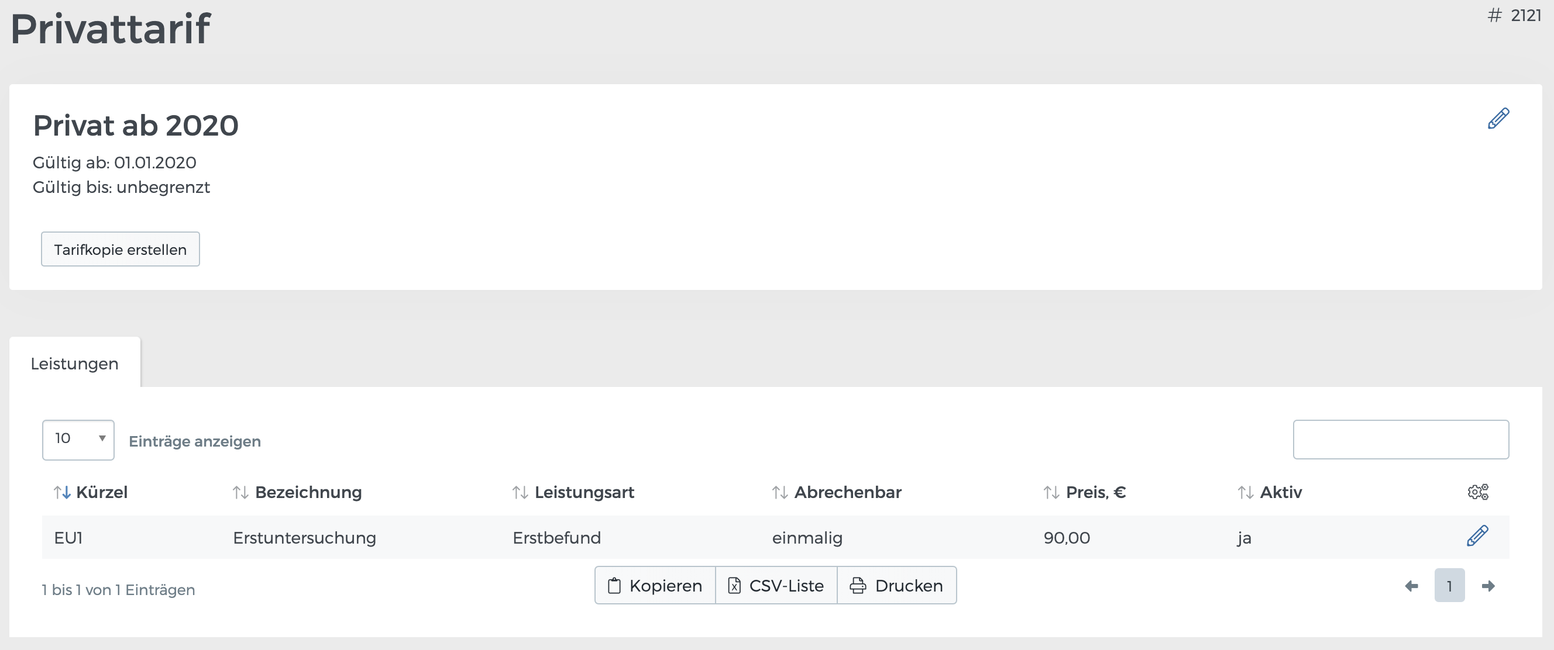The image size is (1554, 650).
Task: Click the left arrow pagination icon
Action: coord(1411,585)
